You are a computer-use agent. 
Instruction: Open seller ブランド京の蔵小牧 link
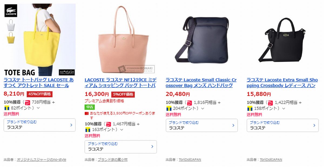(x=113, y=160)
